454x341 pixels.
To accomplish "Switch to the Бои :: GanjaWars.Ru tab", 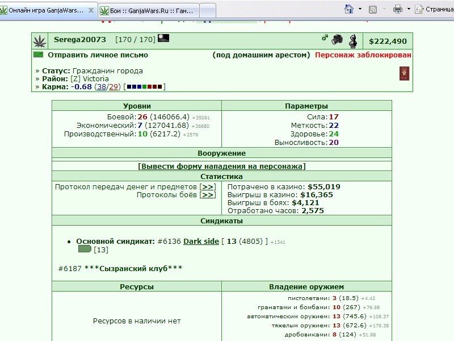I will tap(149, 11).
